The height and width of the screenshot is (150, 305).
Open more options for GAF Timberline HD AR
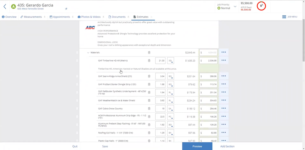pyautogui.click(x=224, y=60)
